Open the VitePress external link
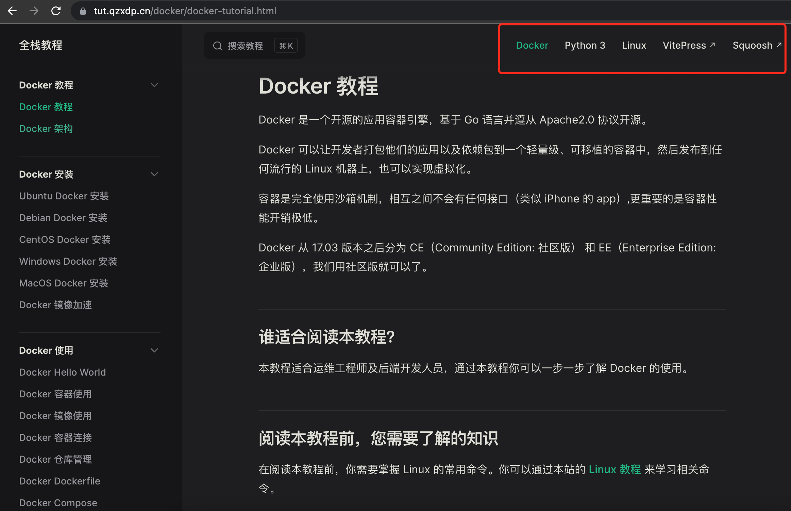 (x=689, y=45)
